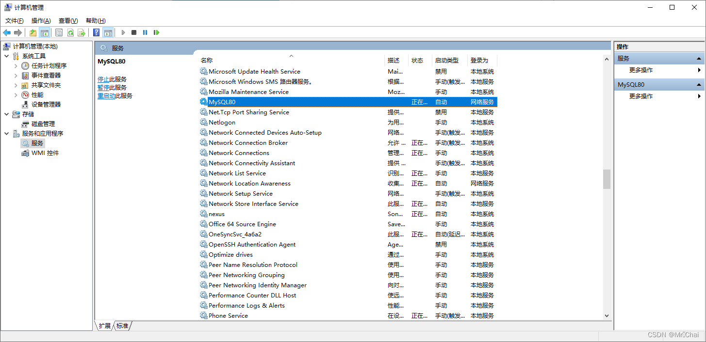The image size is (706, 342).
Task: Click the Pause service toolbar icon
Action: coord(145,32)
